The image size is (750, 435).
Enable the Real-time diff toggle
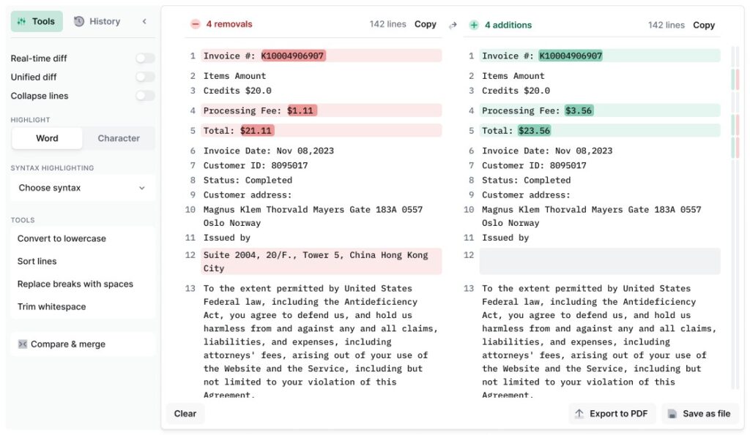144,58
